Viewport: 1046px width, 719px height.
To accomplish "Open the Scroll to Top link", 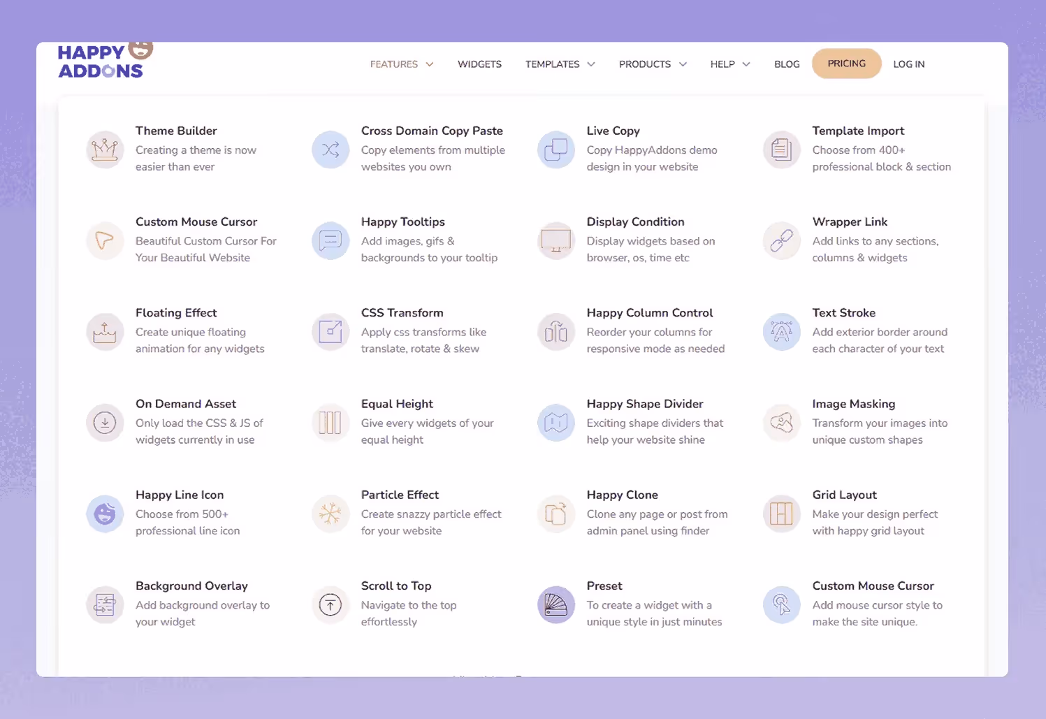I will (x=396, y=586).
